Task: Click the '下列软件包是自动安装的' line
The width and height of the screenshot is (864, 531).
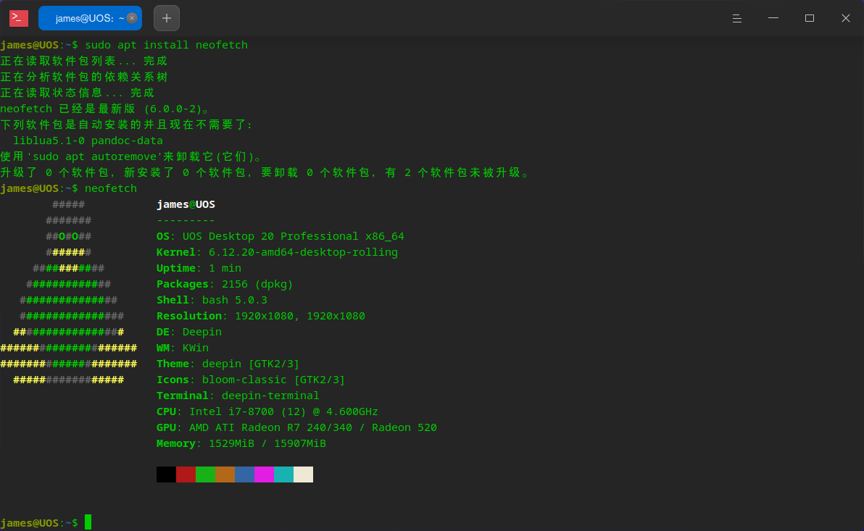Action: click(127, 125)
